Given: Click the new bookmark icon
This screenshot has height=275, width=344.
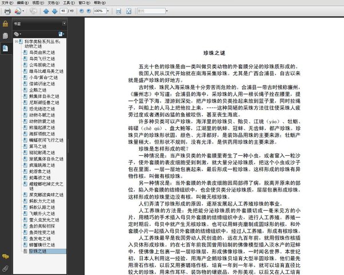Looking at the screenshot, I should pos(61,34).
